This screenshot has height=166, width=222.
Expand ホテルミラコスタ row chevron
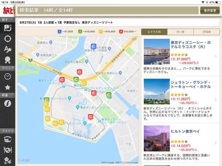(x=216, y=56)
